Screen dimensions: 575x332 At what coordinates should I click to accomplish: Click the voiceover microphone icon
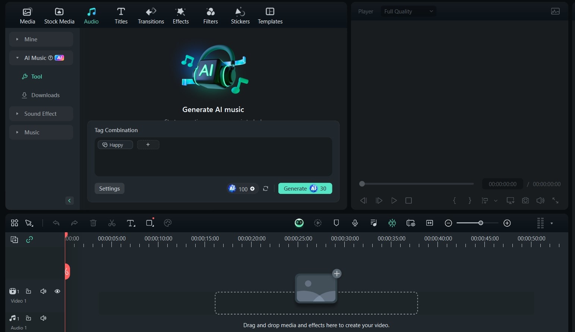[355, 223]
